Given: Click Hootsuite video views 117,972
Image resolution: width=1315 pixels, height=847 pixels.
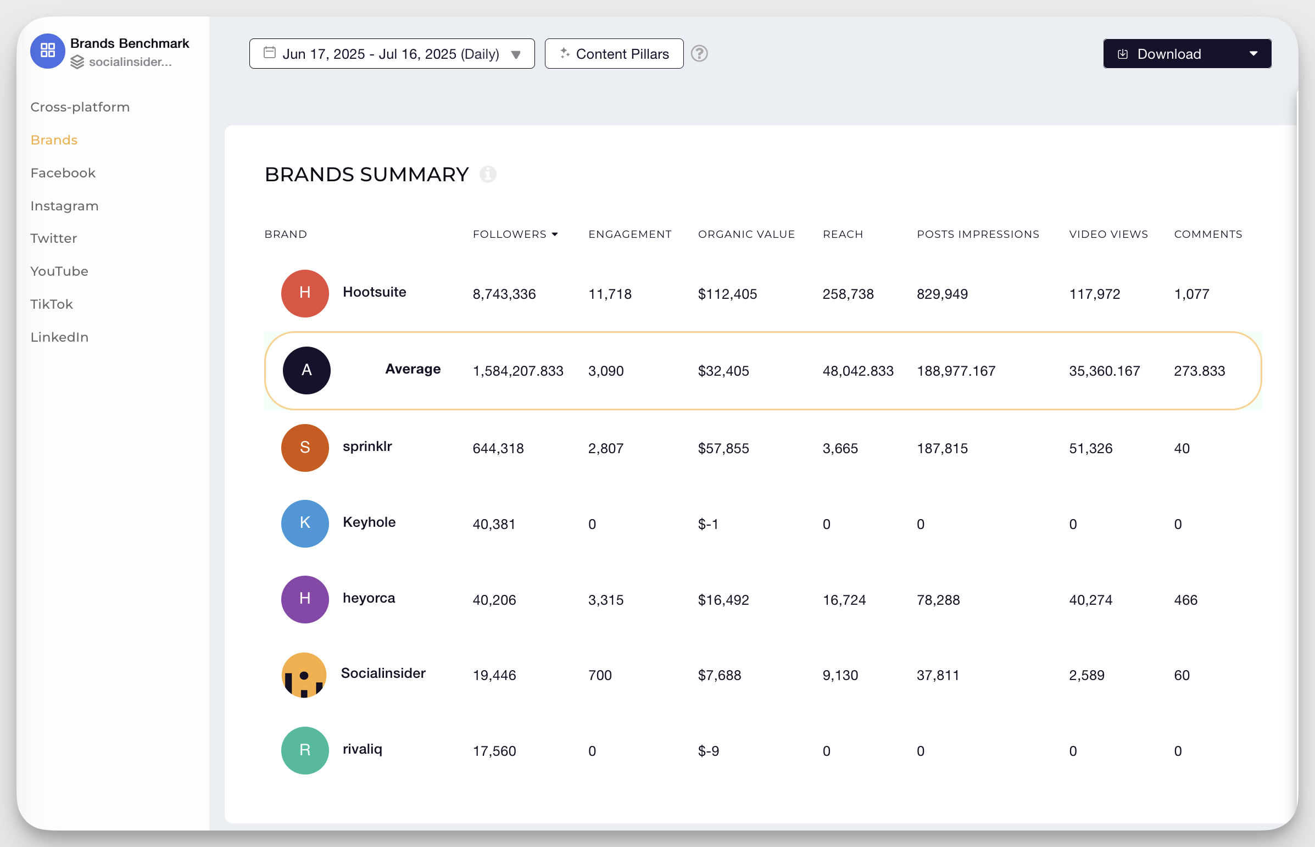Looking at the screenshot, I should tap(1094, 294).
